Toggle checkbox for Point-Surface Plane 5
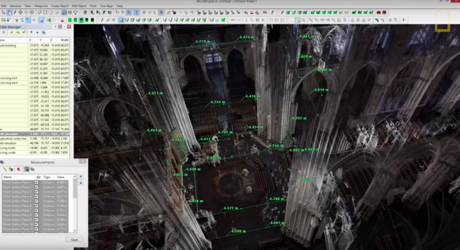The width and height of the screenshot is (460, 250). (x=36, y=201)
